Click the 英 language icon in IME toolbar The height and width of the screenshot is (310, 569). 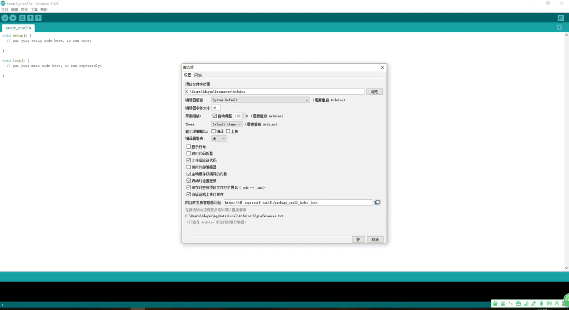(503, 303)
